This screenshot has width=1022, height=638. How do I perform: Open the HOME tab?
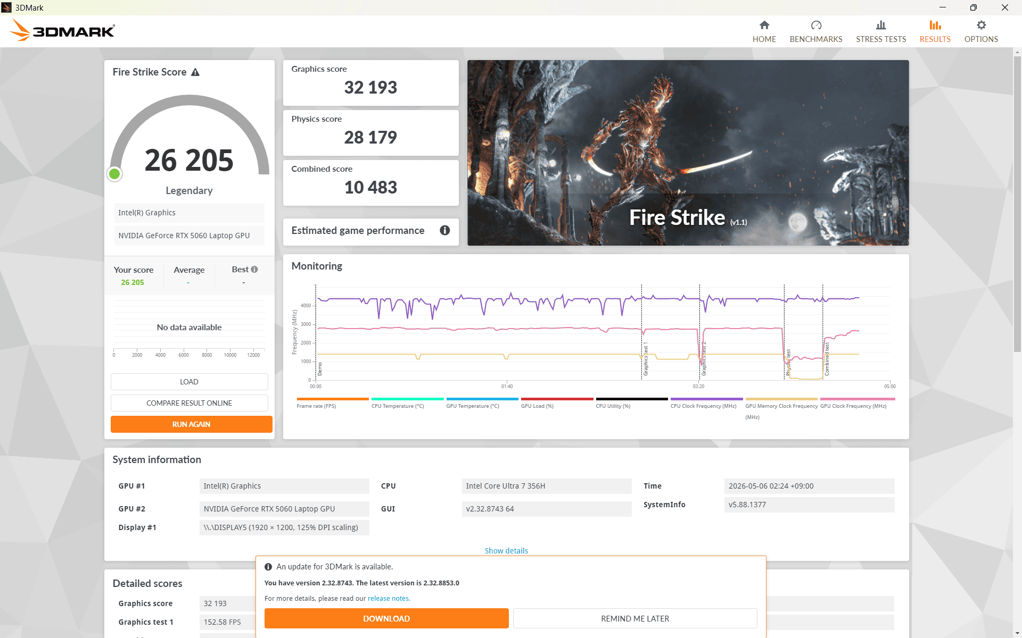(764, 32)
